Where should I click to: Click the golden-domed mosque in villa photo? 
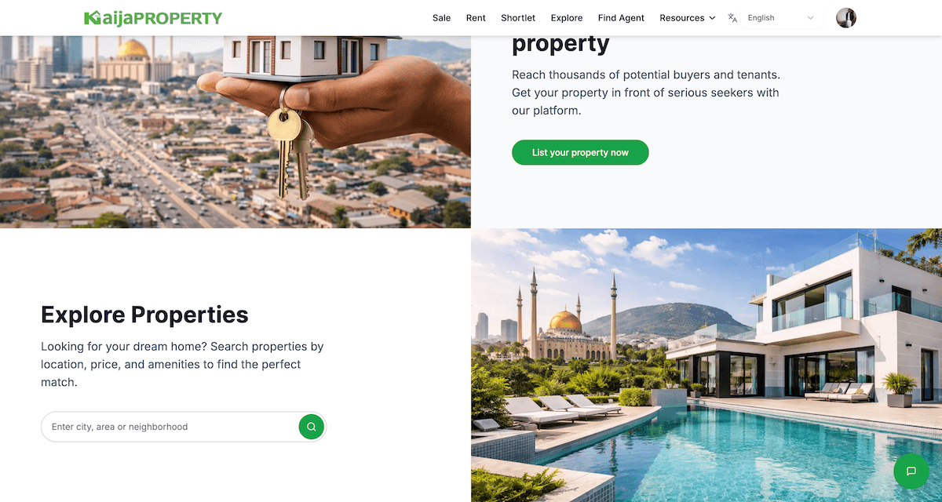point(566,320)
